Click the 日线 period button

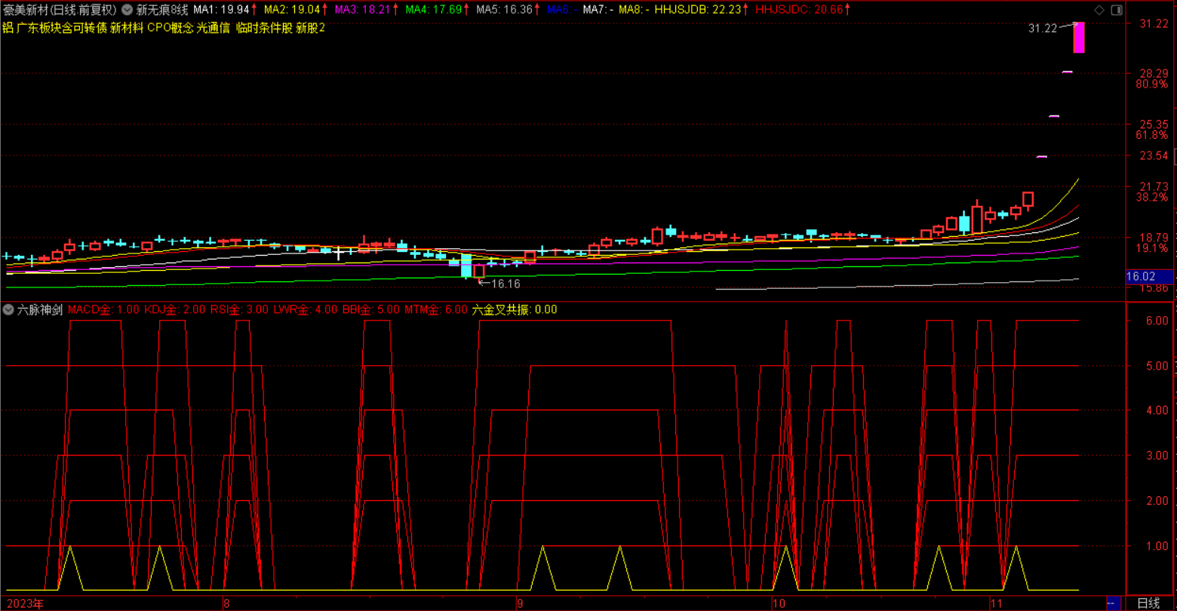tap(1148, 603)
